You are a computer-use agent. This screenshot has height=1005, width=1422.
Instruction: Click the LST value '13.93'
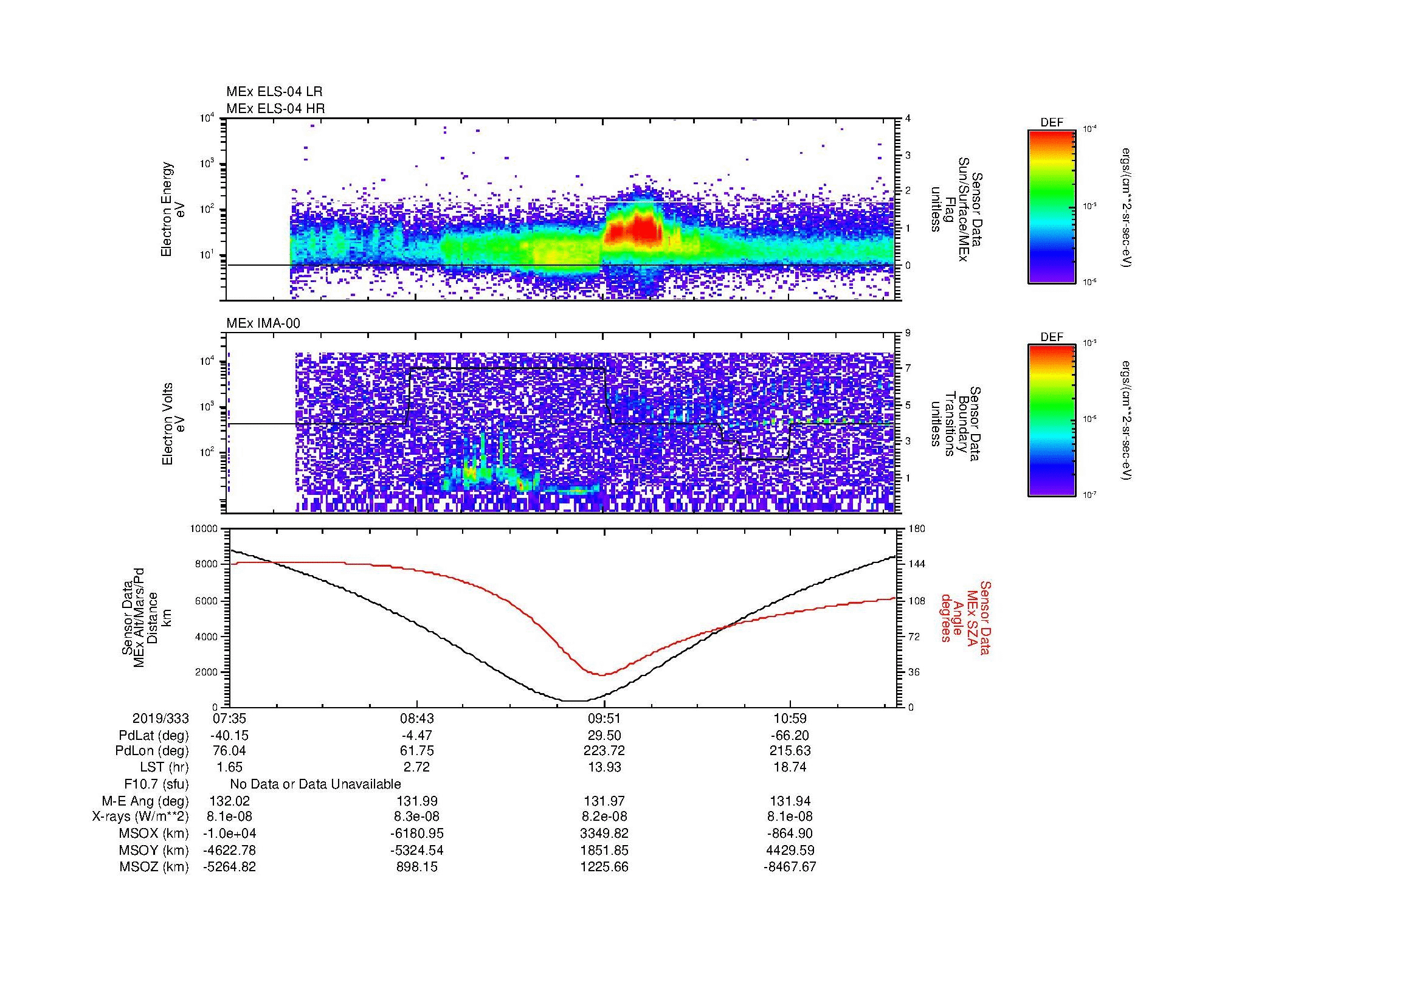point(604,767)
